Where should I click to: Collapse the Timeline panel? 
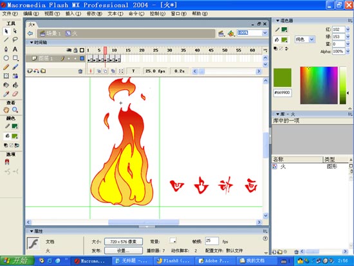[32, 43]
